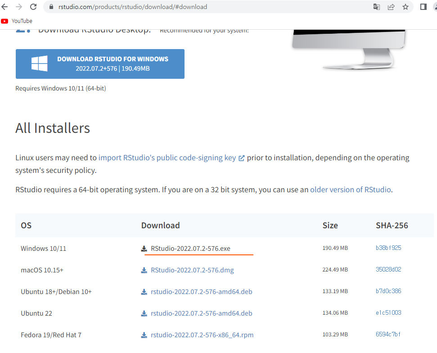This screenshot has width=437, height=353.
Task: Click the Download column header
Action: coord(161,225)
